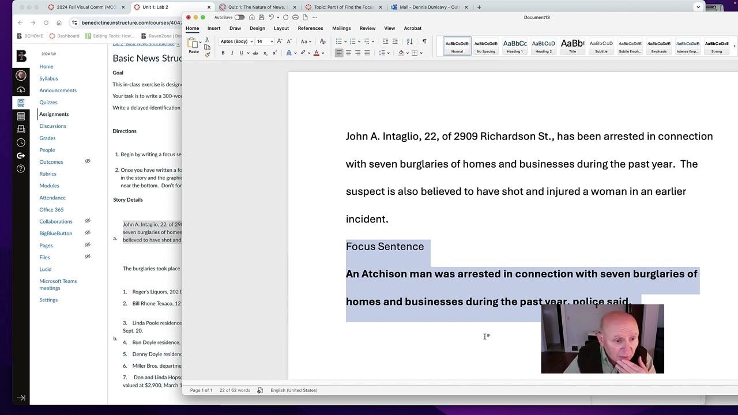The width and height of the screenshot is (738, 415).
Task: Switch to the Layout ribbon tab
Action: pos(281,28)
